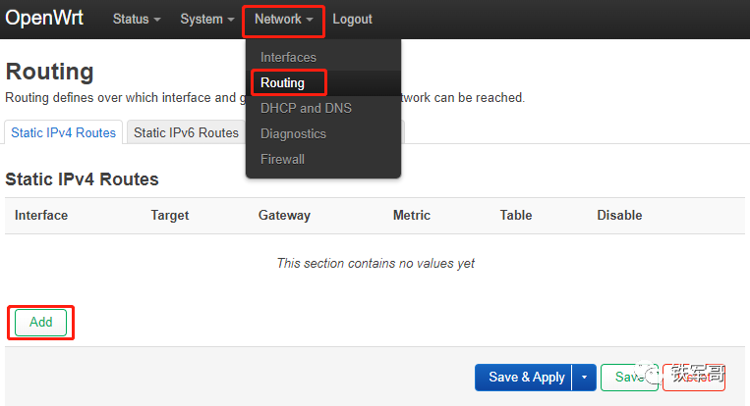Click the Table column header
This screenshot has width=750, height=406.
(x=516, y=215)
